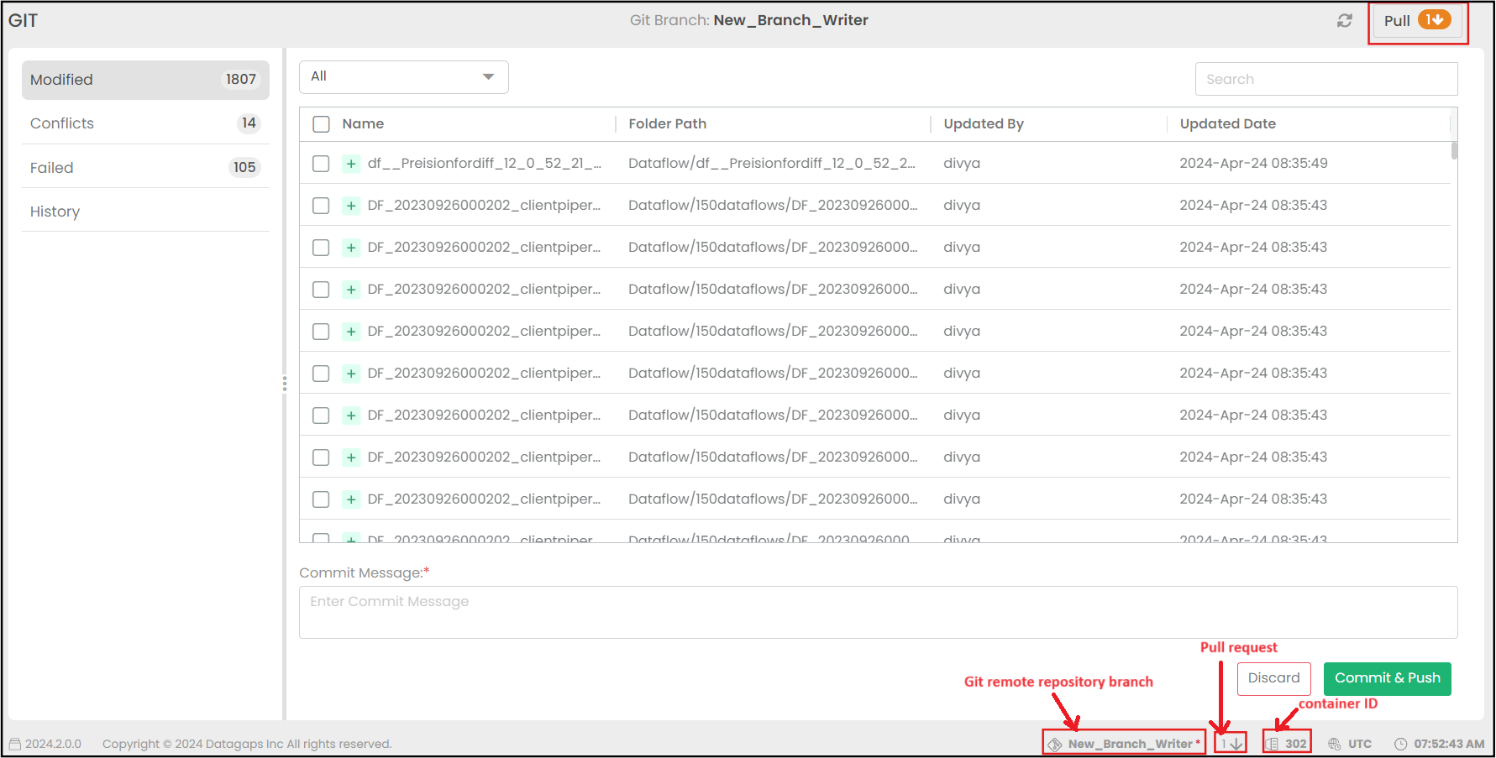1496x758 pixels.
Task: Click the Discard button
Action: pos(1273,678)
